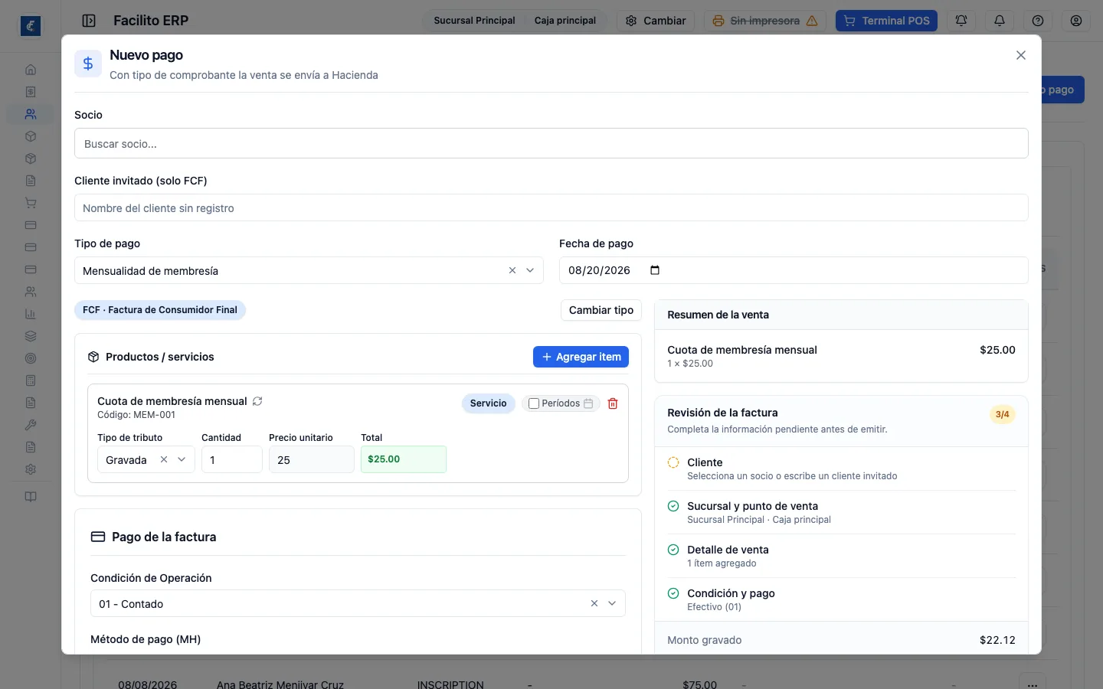This screenshot has width=1103, height=689.
Task: Click the "Cliente" pending row in Revisión de la factura
Action: (841, 469)
